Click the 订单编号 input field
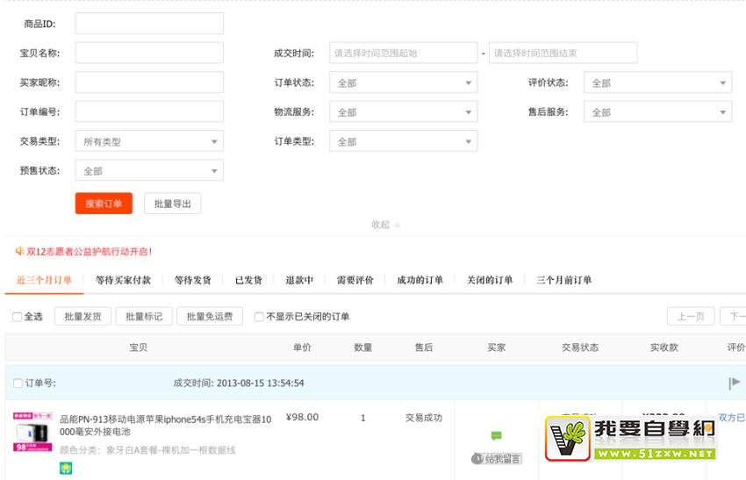 pyautogui.click(x=149, y=111)
